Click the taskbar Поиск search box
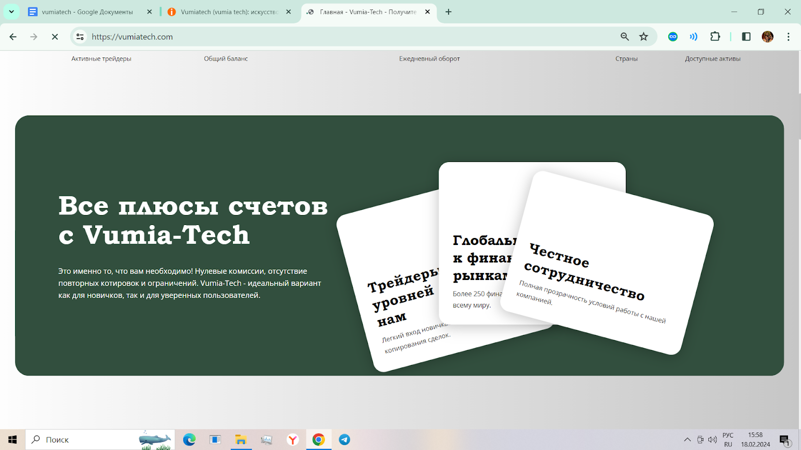Viewport: 801px width, 450px height. coord(100,439)
